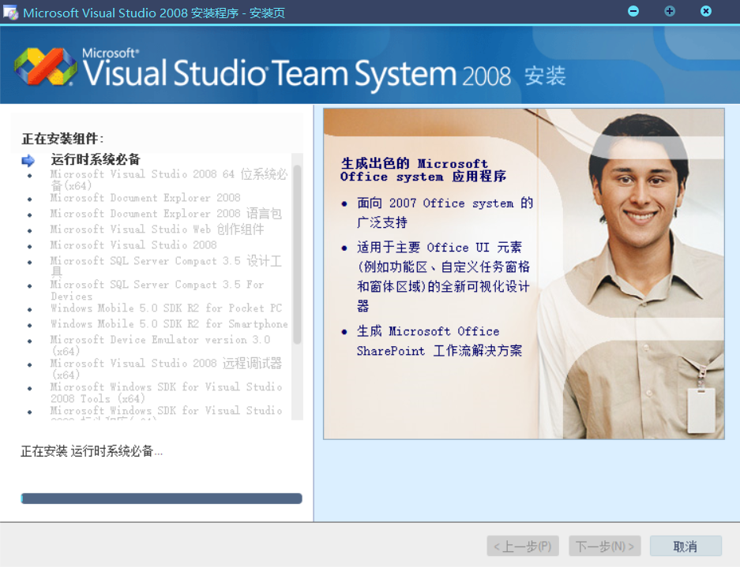Click the component list scrollbar thumb

click(297, 252)
